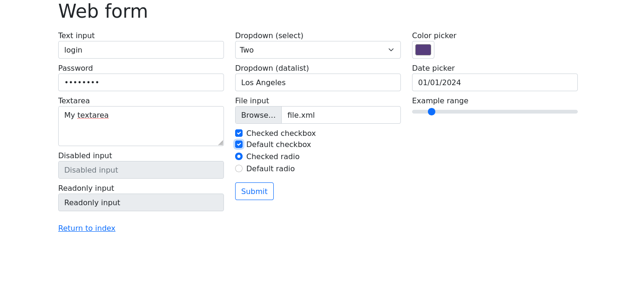Image resolution: width=636 pixels, height=295 pixels.
Task: Click the Web form heading
Action: (x=103, y=11)
